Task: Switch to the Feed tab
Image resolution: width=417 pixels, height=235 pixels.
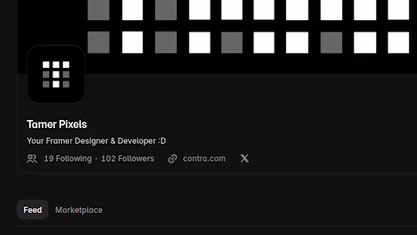Action: tap(32, 210)
